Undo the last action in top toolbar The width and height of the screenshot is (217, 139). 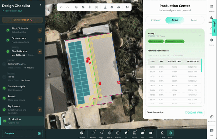point(61,7)
